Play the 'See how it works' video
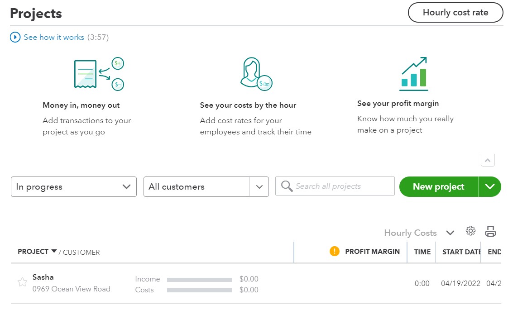508x310 pixels. pos(15,38)
